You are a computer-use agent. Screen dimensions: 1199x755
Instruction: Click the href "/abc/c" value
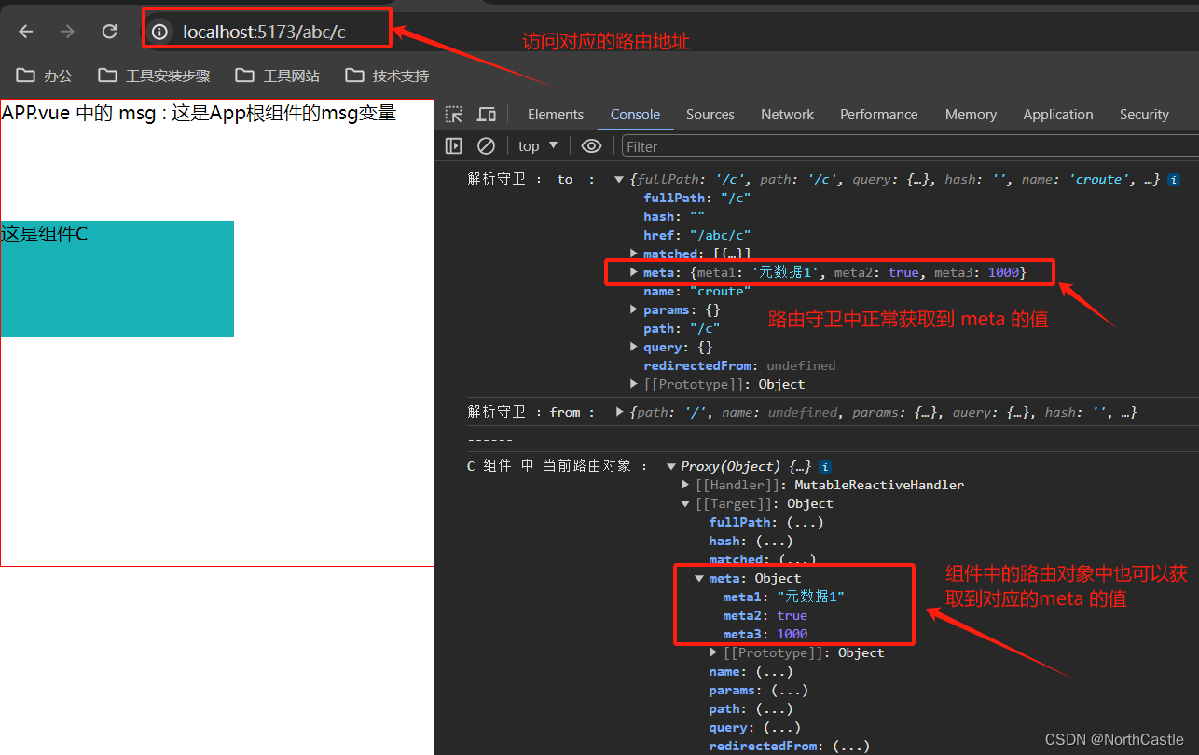point(720,235)
